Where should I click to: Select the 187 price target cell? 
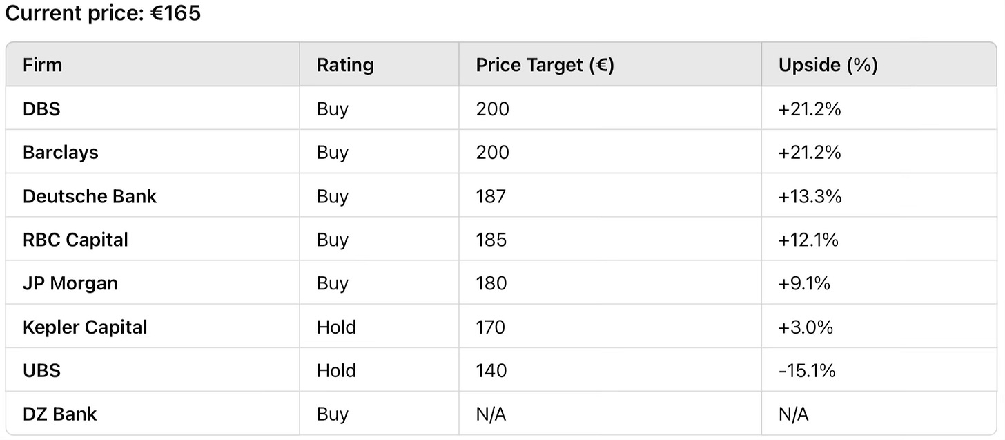(x=491, y=196)
